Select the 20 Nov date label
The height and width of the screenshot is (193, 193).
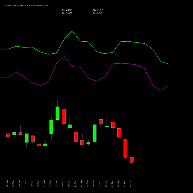[69, 183]
